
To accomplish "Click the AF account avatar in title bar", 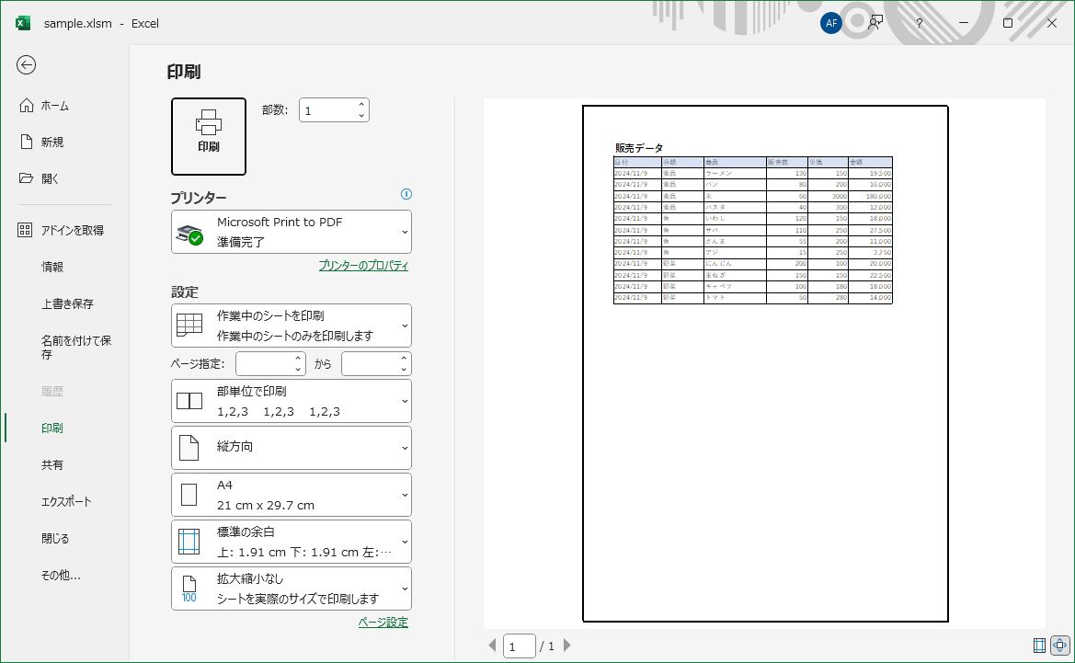I will pyautogui.click(x=831, y=23).
